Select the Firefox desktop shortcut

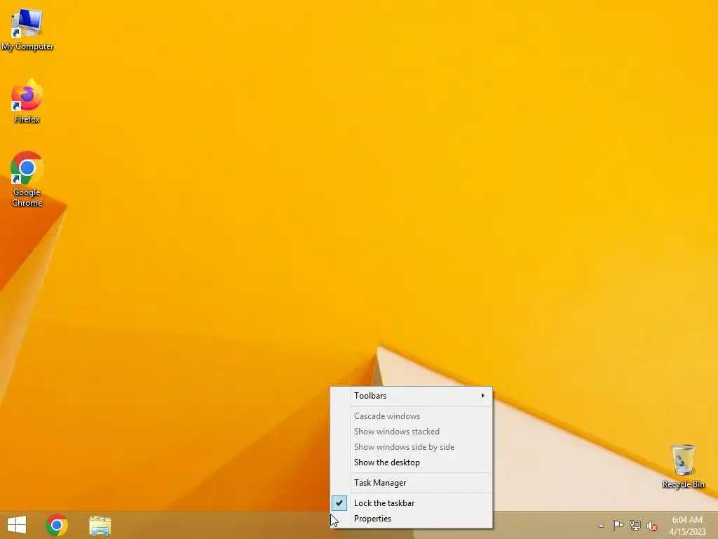27,101
